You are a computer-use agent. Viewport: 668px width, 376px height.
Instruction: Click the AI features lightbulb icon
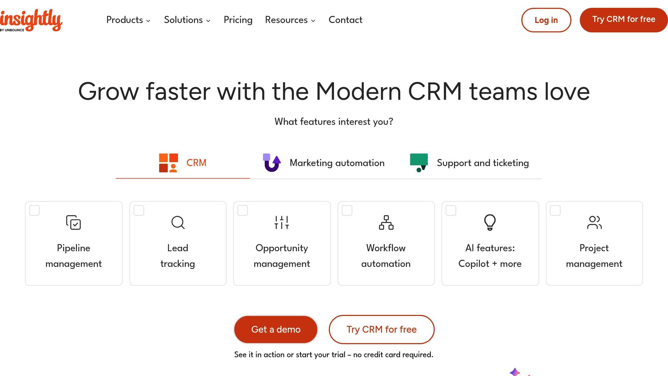pos(490,222)
